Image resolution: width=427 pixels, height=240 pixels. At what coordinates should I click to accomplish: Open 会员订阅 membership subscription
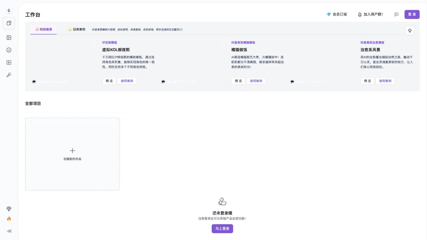click(x=337, y=14)
